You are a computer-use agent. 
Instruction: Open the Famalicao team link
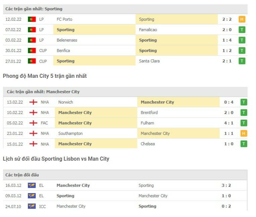[148, 30]
